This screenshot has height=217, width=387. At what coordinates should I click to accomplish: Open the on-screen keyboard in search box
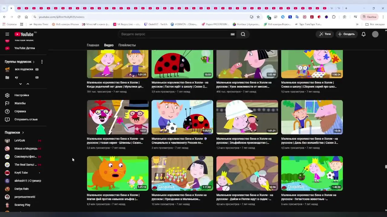tap(233, 34)
